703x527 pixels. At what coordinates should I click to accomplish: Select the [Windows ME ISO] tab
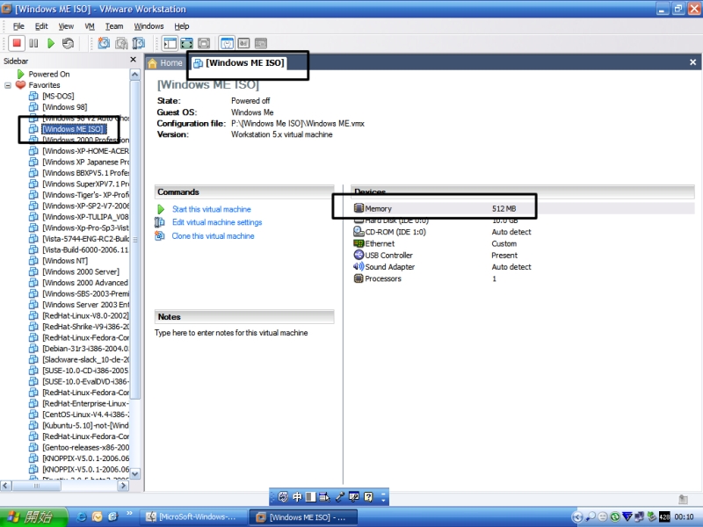[239, 63]
